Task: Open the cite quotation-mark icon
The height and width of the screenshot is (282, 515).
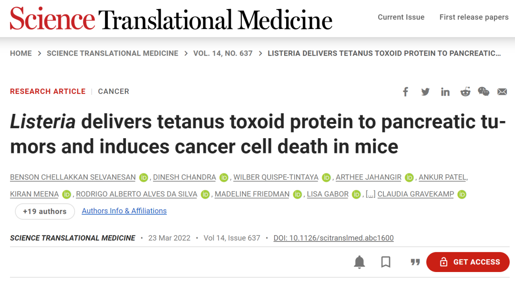Action: pos(415,262)
